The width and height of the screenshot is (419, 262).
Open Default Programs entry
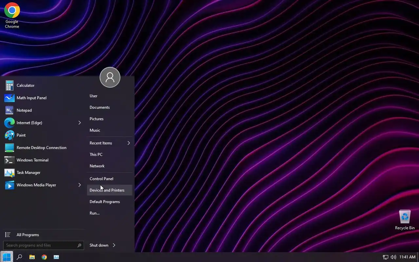(x=110, y=202)
